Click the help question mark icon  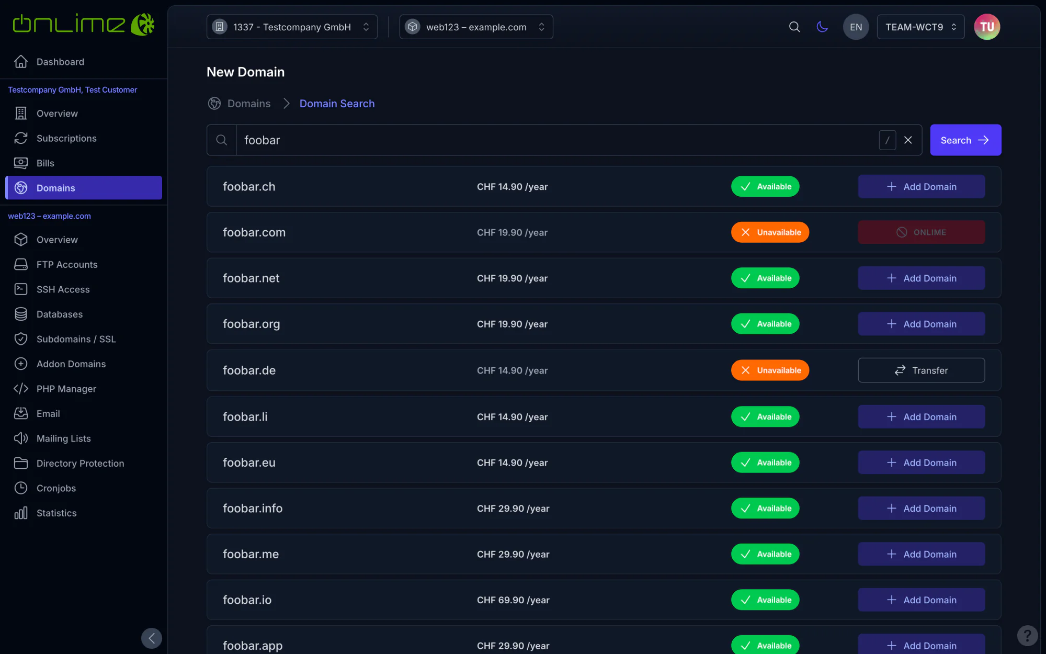pos(1027,636)
